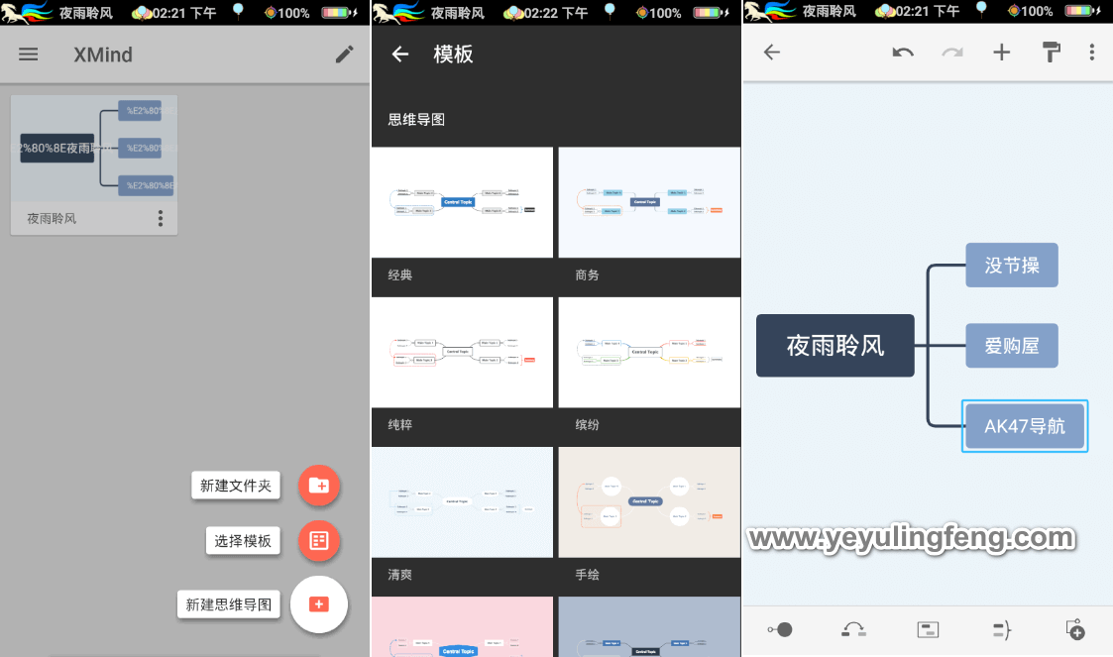
Task: Select the 爱购屋 topic node
Action: [x=1012, y=346]
